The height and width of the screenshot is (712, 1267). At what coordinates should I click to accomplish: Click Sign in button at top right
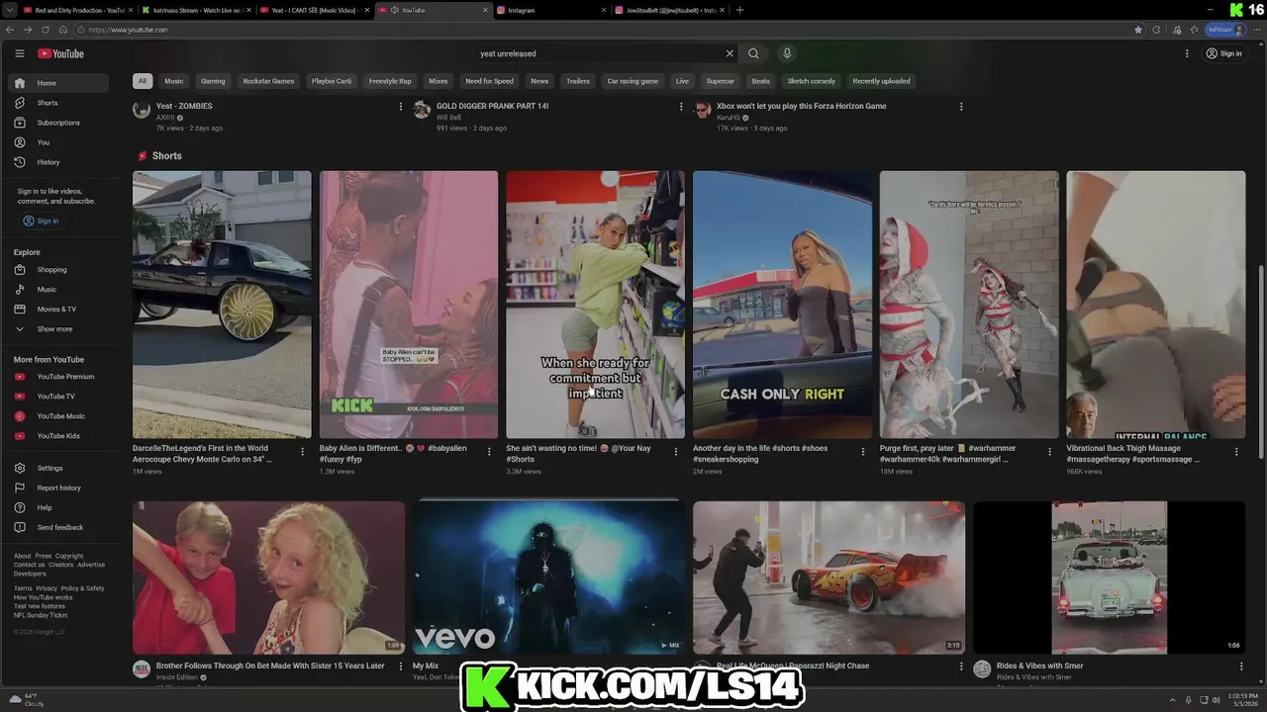1224,53
